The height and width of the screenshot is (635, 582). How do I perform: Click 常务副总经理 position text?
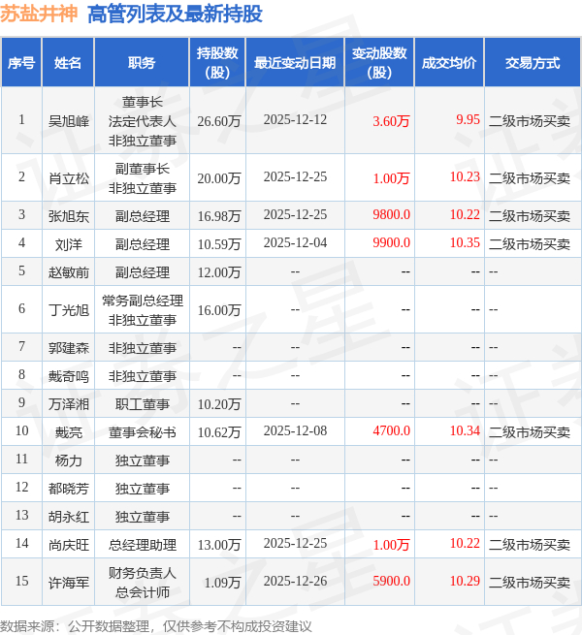pyautogui.click(x=143, y=301)
